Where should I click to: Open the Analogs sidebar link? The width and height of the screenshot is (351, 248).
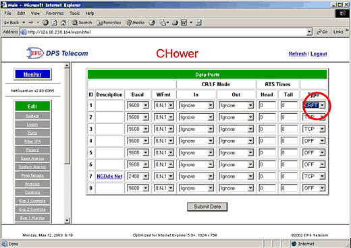coord(32,184)
